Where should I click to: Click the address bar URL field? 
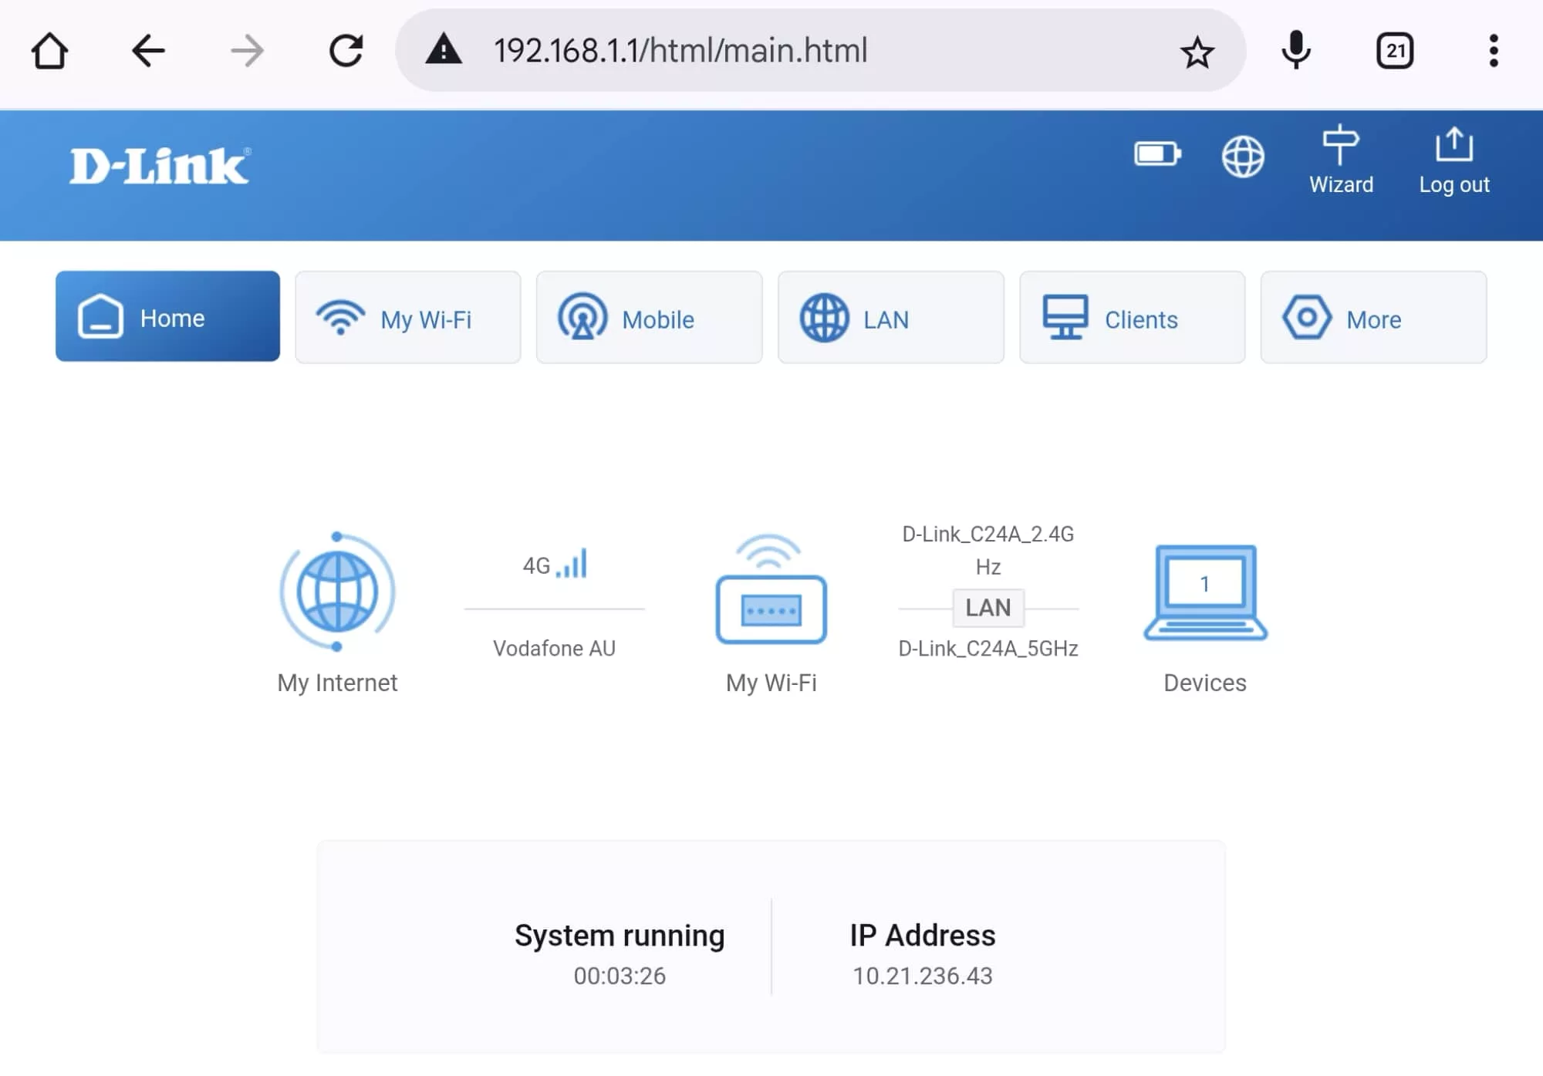click(771, 51)
